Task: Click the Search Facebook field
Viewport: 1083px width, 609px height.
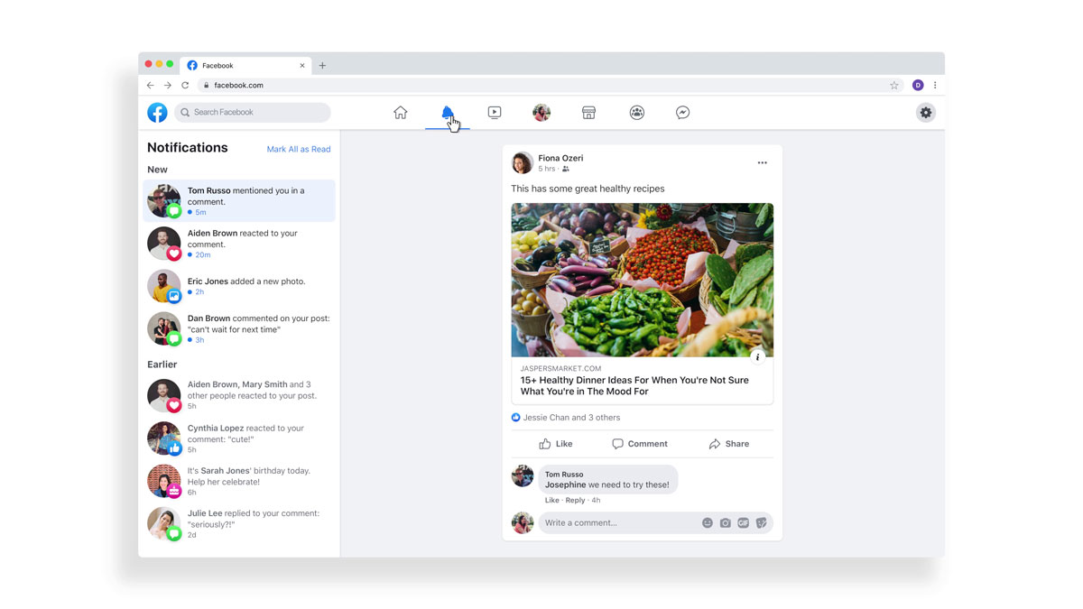Action: [253, 113]
